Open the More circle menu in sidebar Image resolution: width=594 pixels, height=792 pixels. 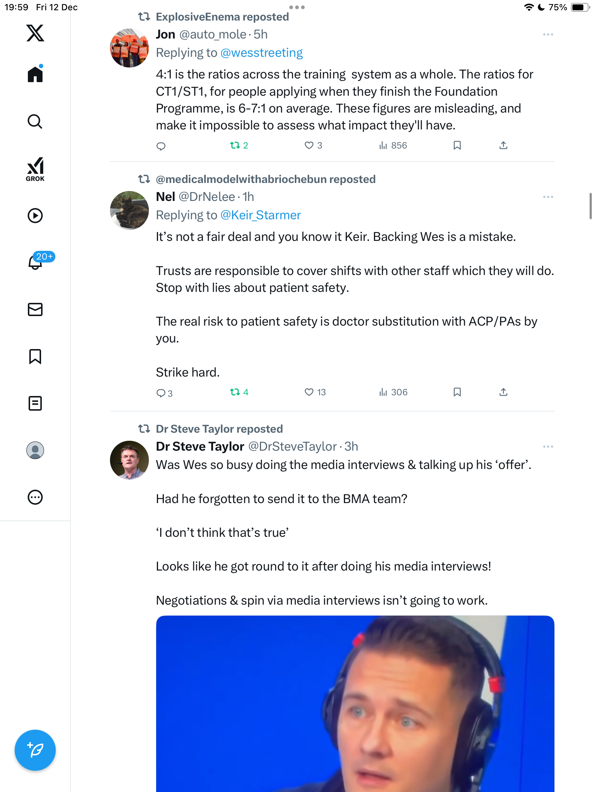click(x=35, y=497)
